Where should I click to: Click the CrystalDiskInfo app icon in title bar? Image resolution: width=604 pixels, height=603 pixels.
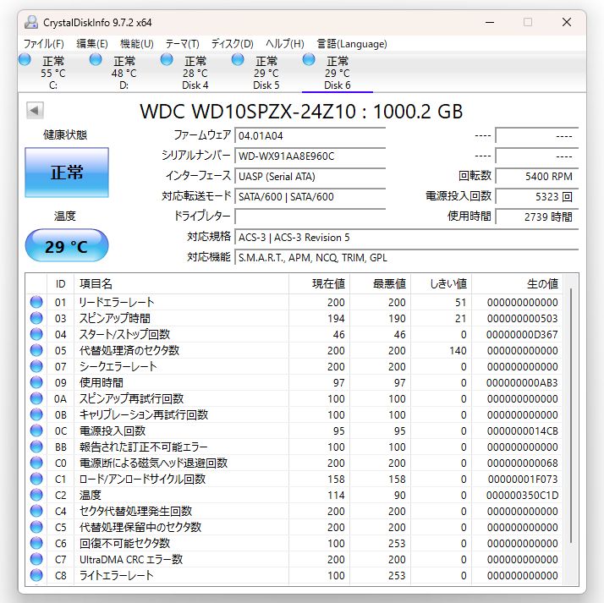tap(31, 22)
